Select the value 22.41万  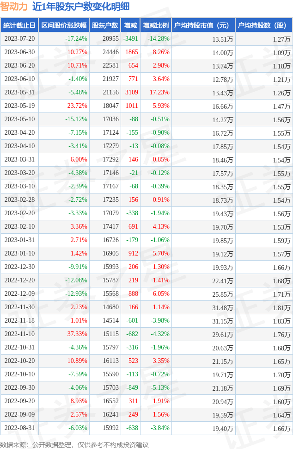pyautogui.click(x=222, y=281)
